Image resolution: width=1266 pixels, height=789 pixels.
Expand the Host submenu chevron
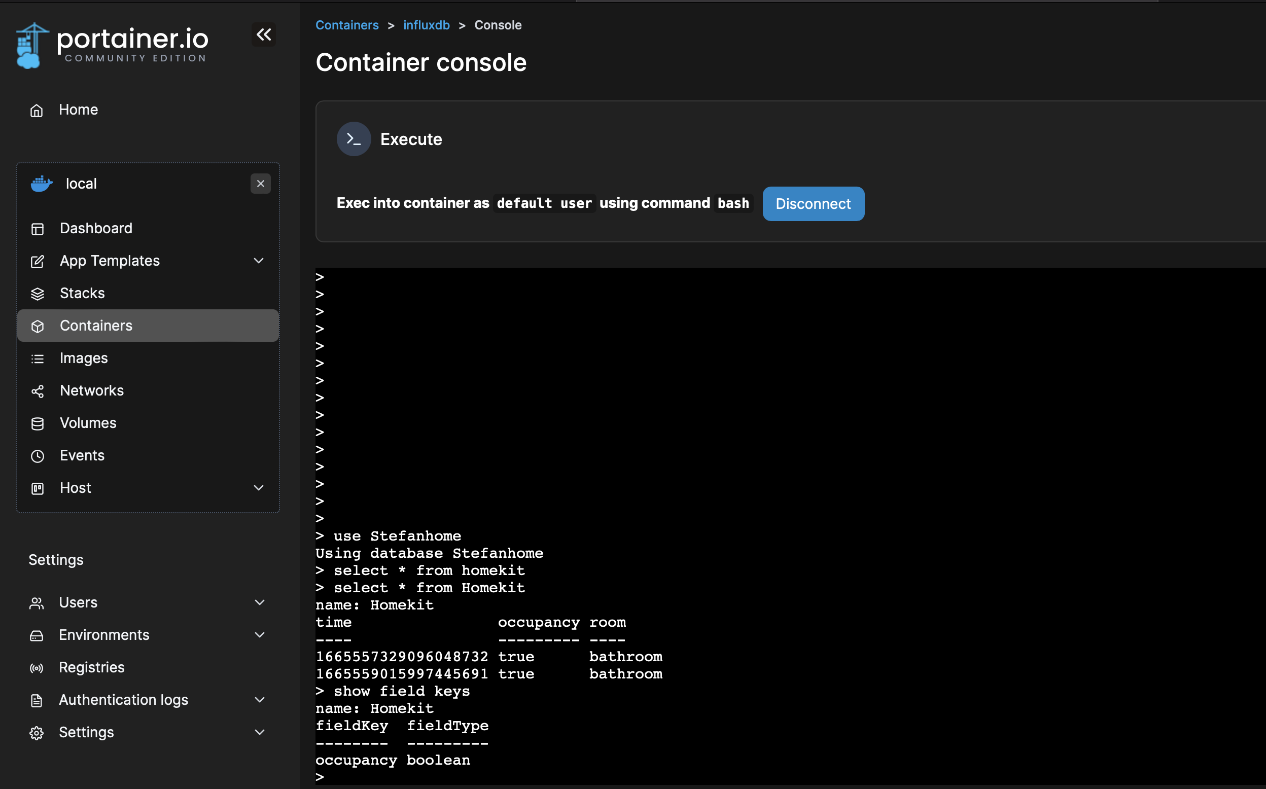tap(258, 488)
